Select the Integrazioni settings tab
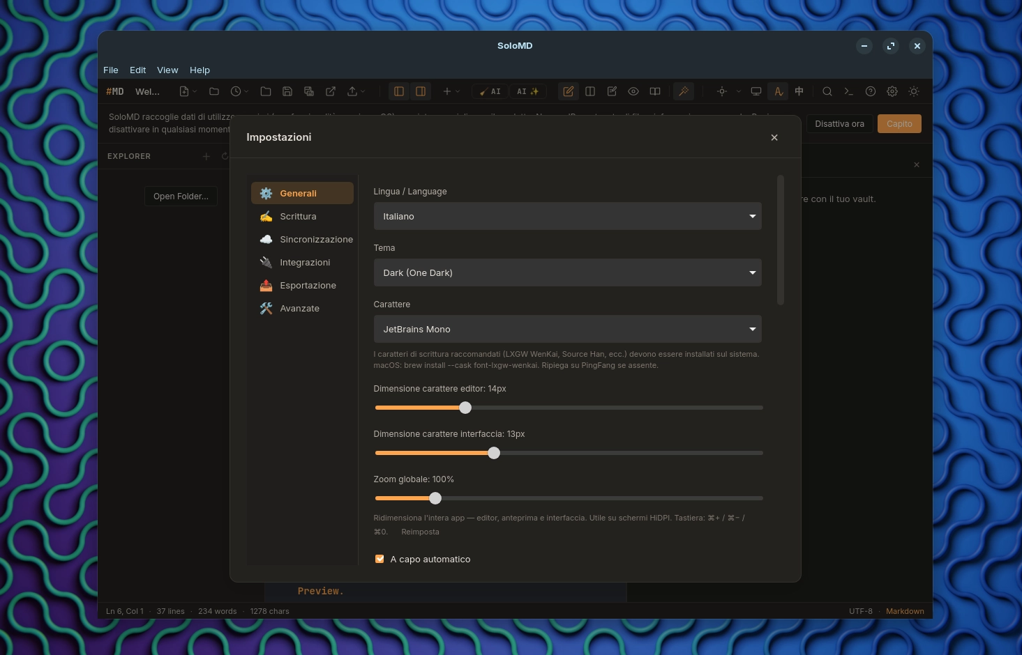This screenshot has width=1022, height=655. coord(302,262)
